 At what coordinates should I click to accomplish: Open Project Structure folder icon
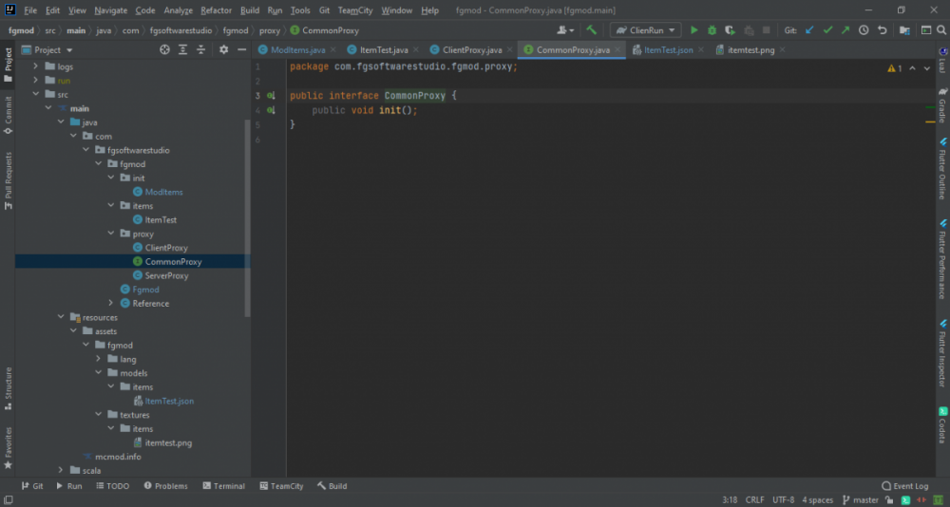coord(904,30)
